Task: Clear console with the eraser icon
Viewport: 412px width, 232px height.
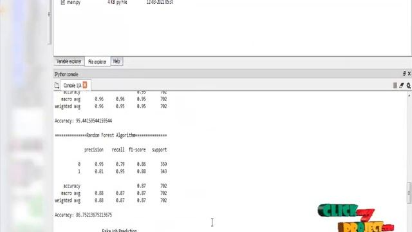Action: click(402, 86)
